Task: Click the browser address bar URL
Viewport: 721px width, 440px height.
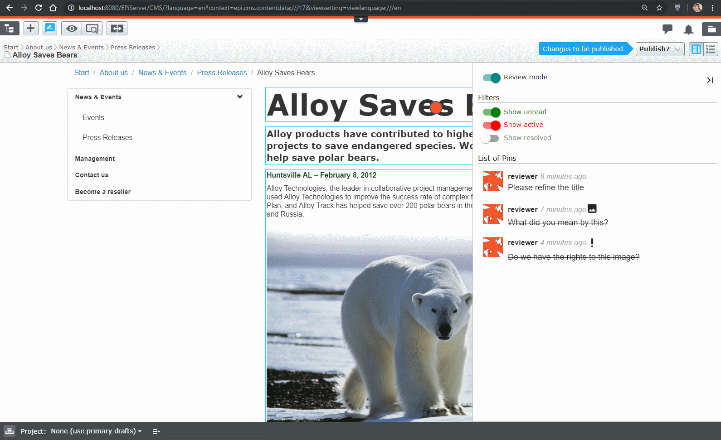Action: point(239,8)
